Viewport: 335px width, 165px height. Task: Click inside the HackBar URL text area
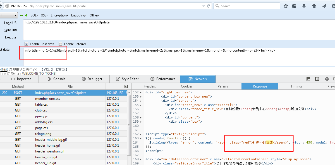[x=179, y=30]
